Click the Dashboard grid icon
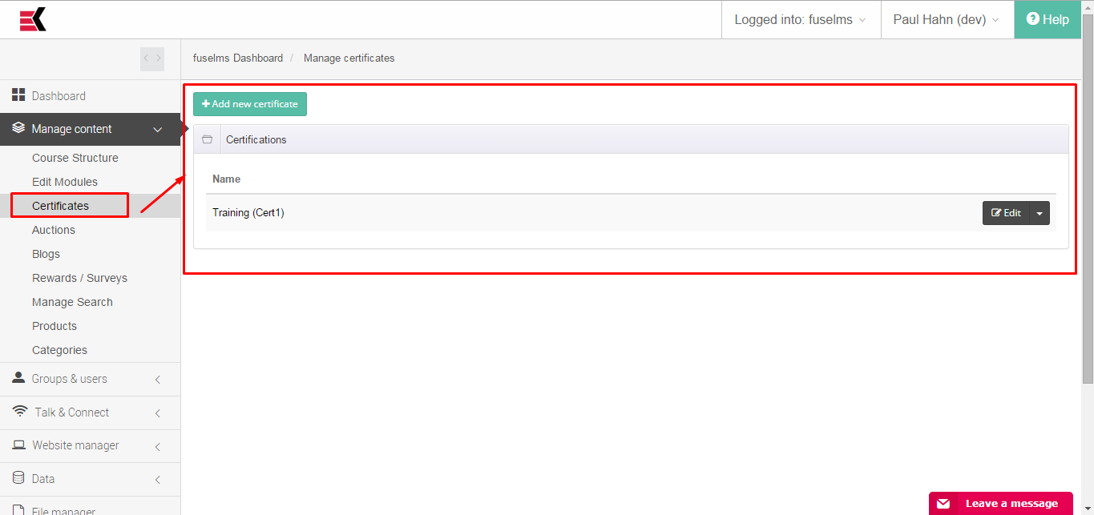The width and height of the screenshot is (1094, 515). click(x=18, y=95)
